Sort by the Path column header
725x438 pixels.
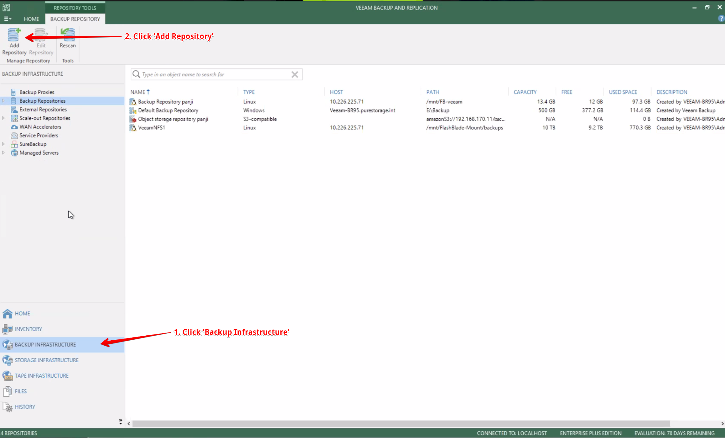[432, 92]
